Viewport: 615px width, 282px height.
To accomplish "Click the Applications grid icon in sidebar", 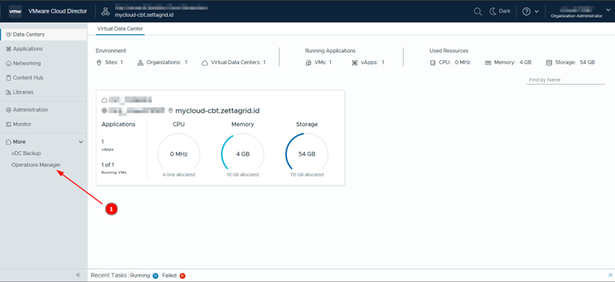I will 9,49.
